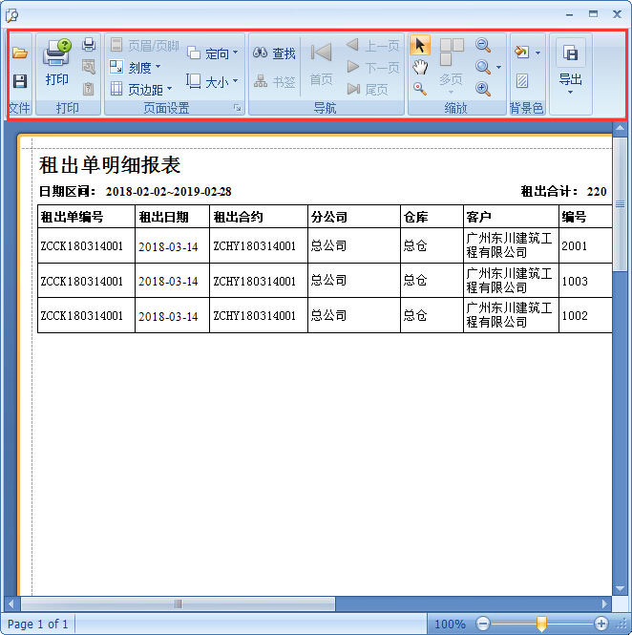Open the 页边距 margins dropdown

[140, 90]
